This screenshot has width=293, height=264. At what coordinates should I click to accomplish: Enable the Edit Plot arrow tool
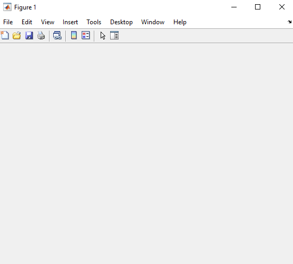103,35
